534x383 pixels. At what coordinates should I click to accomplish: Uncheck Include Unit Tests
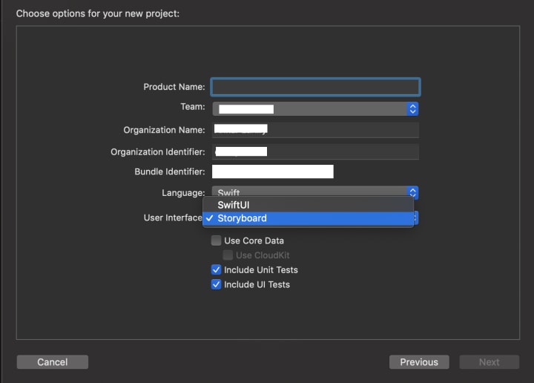click(x=217, y=270)
